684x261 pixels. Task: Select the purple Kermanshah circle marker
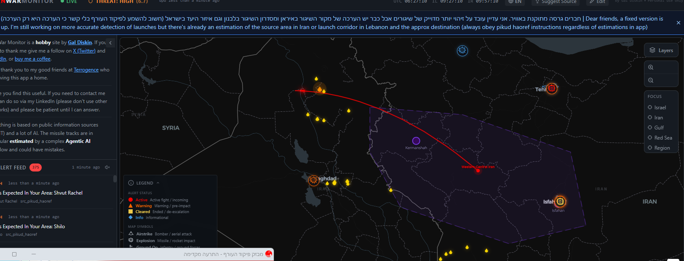click(x=416, y=141)
